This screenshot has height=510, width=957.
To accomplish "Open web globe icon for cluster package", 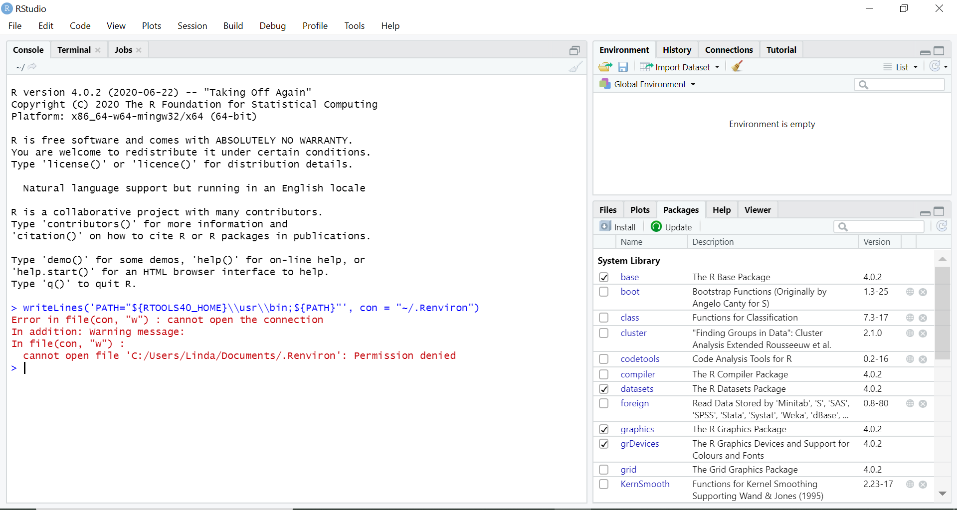I will click(x=910, y=333).
